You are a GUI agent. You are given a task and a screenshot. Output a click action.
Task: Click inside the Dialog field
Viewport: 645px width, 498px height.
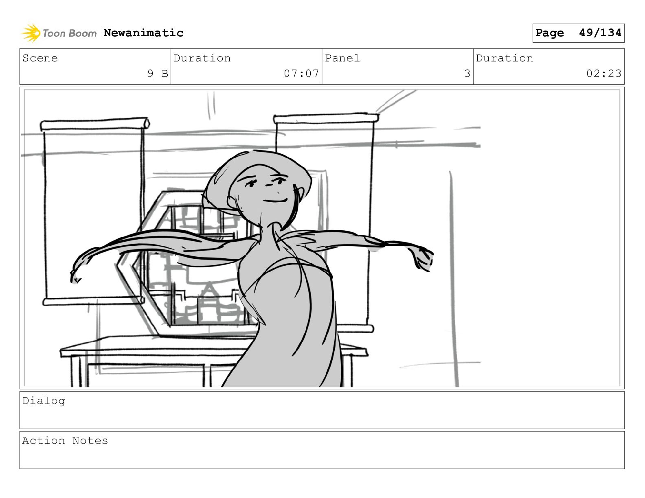point(322,410)
